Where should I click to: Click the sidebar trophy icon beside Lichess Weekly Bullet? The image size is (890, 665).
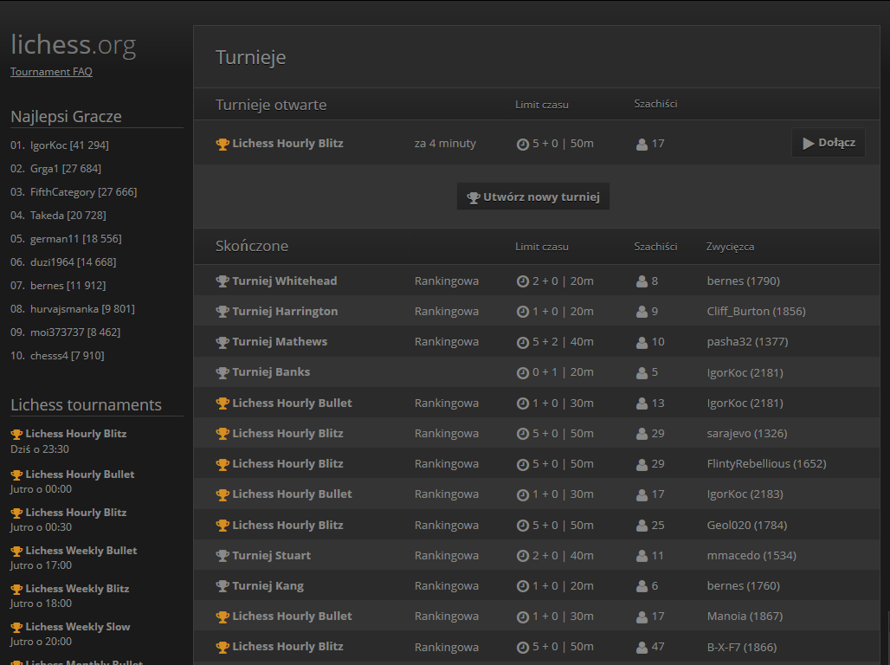coord(16,551)
